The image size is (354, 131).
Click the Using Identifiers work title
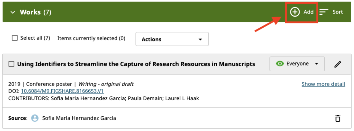click(x=136, y=64)
